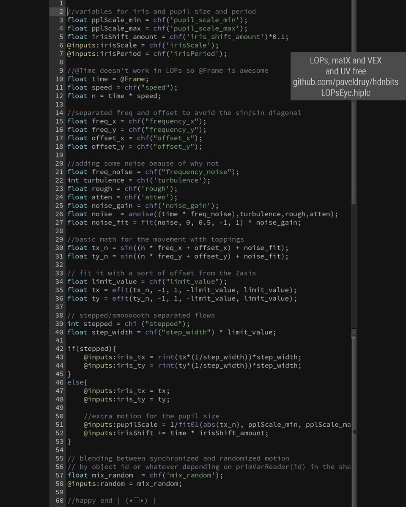This screenshot has width=406, height=507.
Task: Click the line 'float pplScale_min = chf('pupil_scale_min');'
Action: click(157, 20)
